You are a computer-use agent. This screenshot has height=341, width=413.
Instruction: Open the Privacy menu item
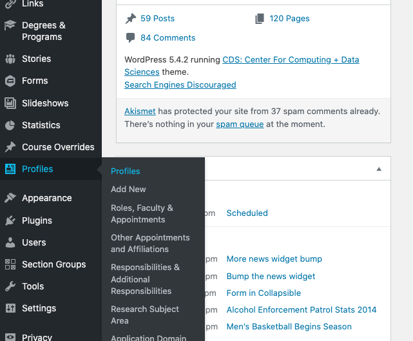tap(37, 337)
